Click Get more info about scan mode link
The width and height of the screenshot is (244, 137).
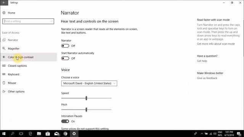coord(216,44)
